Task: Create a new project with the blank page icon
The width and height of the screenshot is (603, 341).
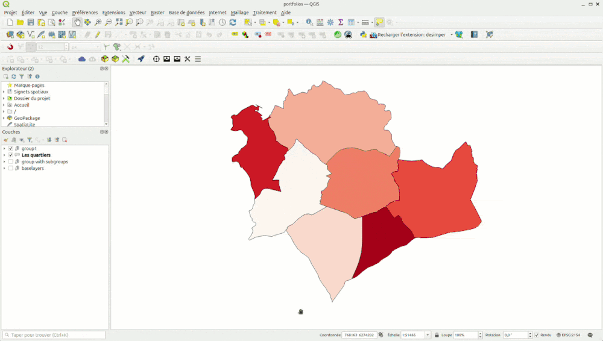Action: click(x=10, y=22)
